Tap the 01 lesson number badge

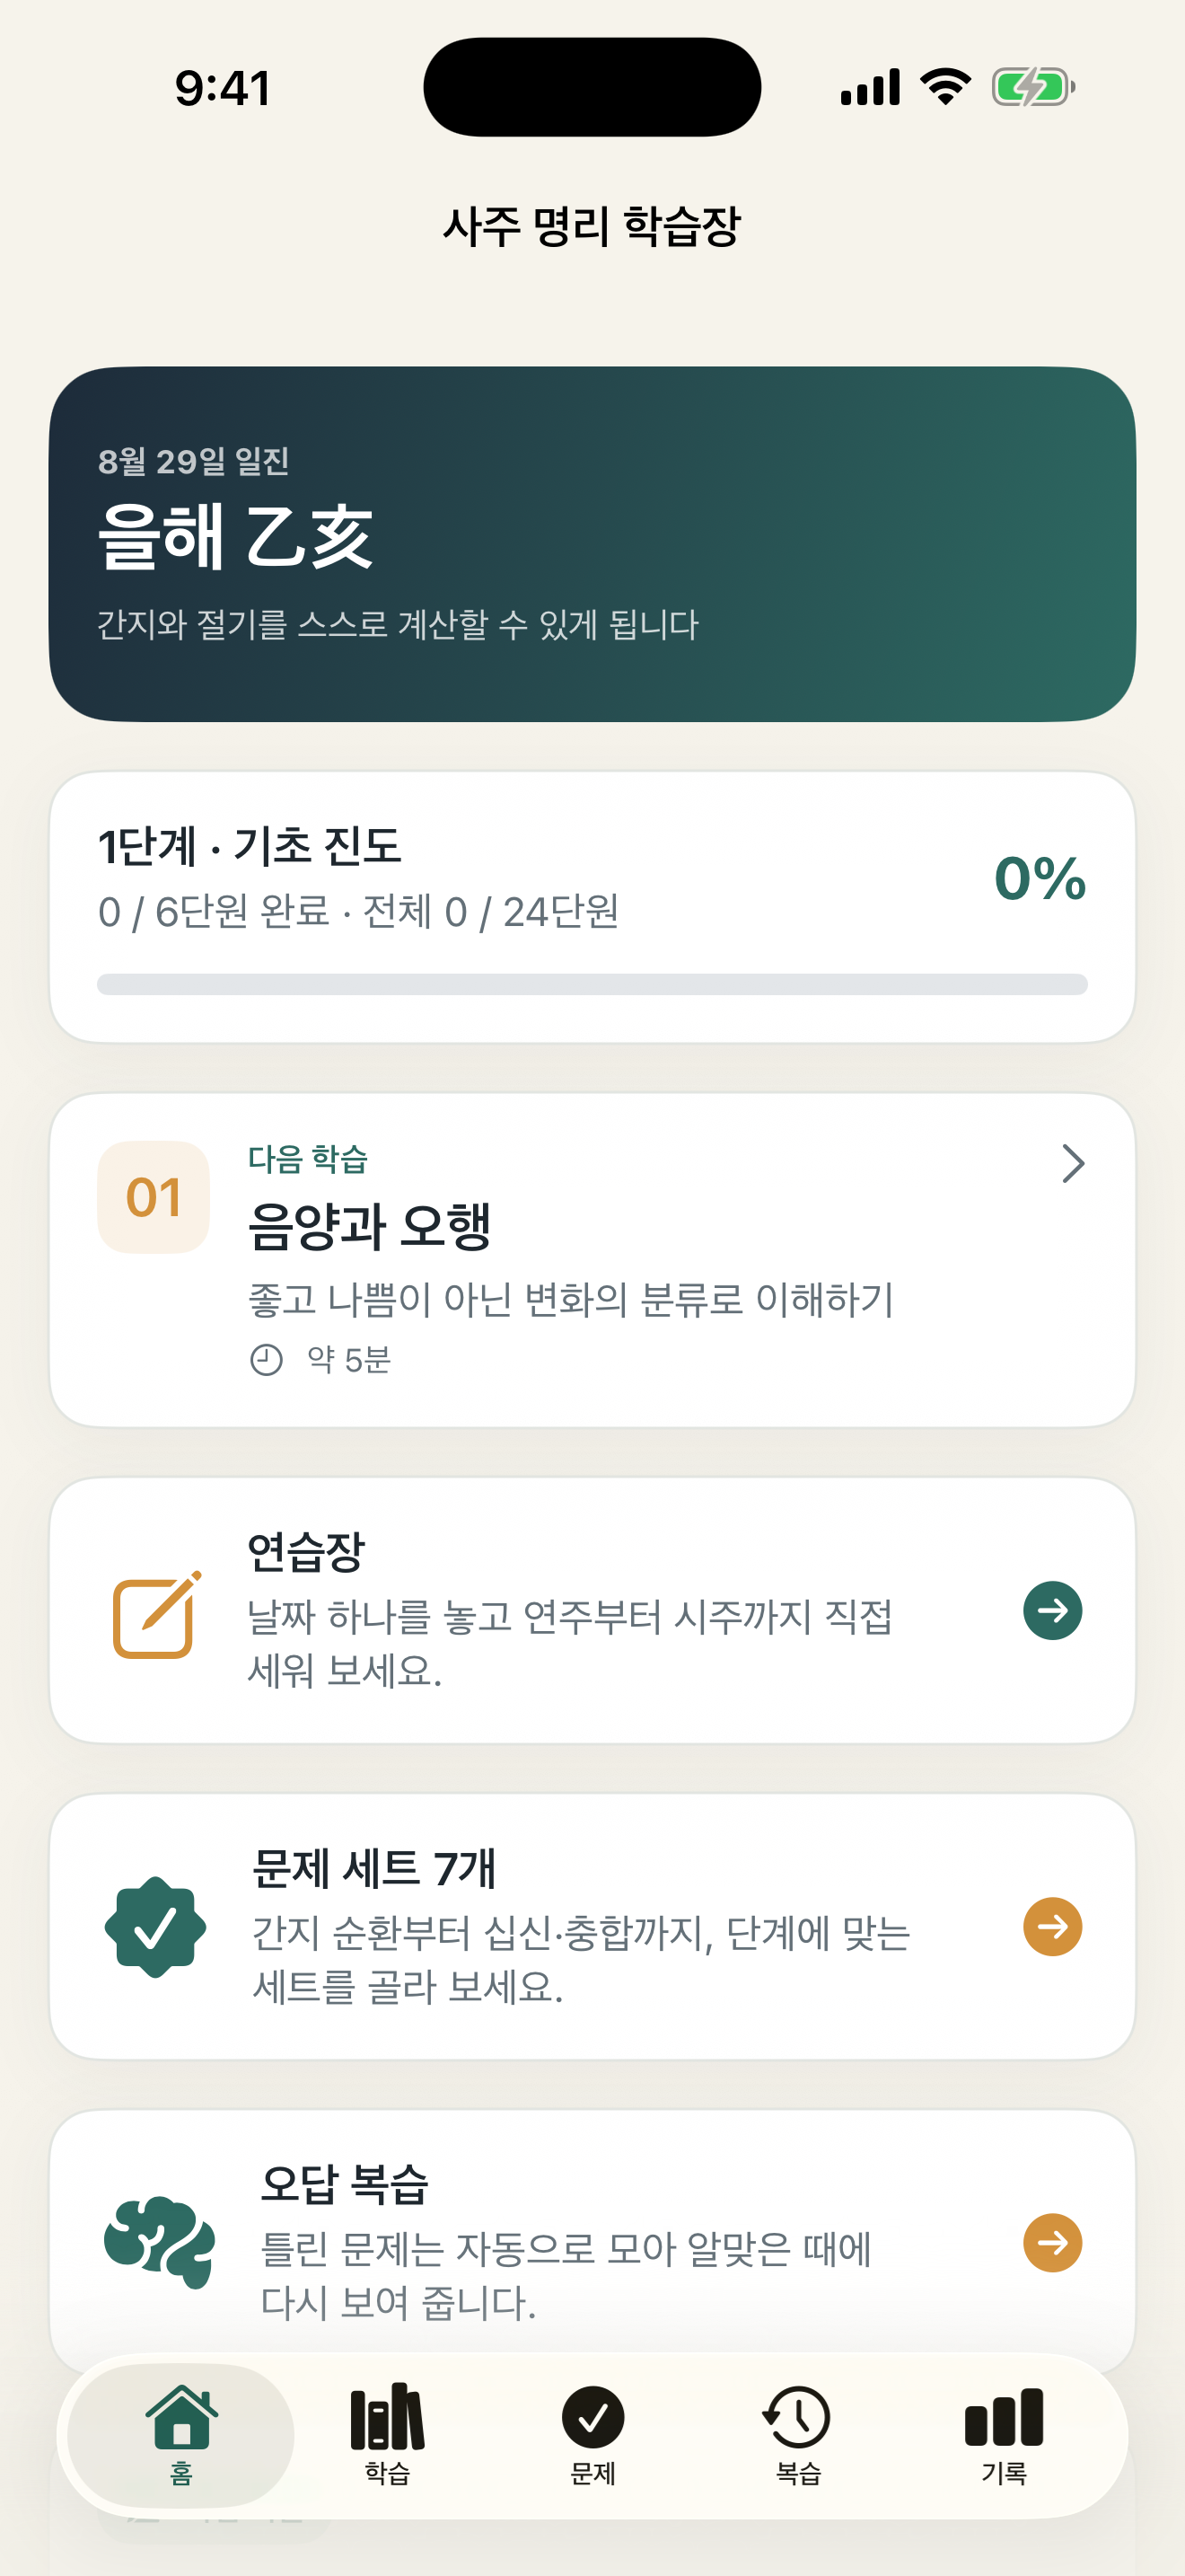click(154, 1197)
